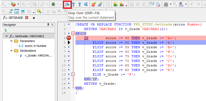206x101 pixels.
Task: Click the yellow gear with green arrows icon
Action: pos(39,12)
